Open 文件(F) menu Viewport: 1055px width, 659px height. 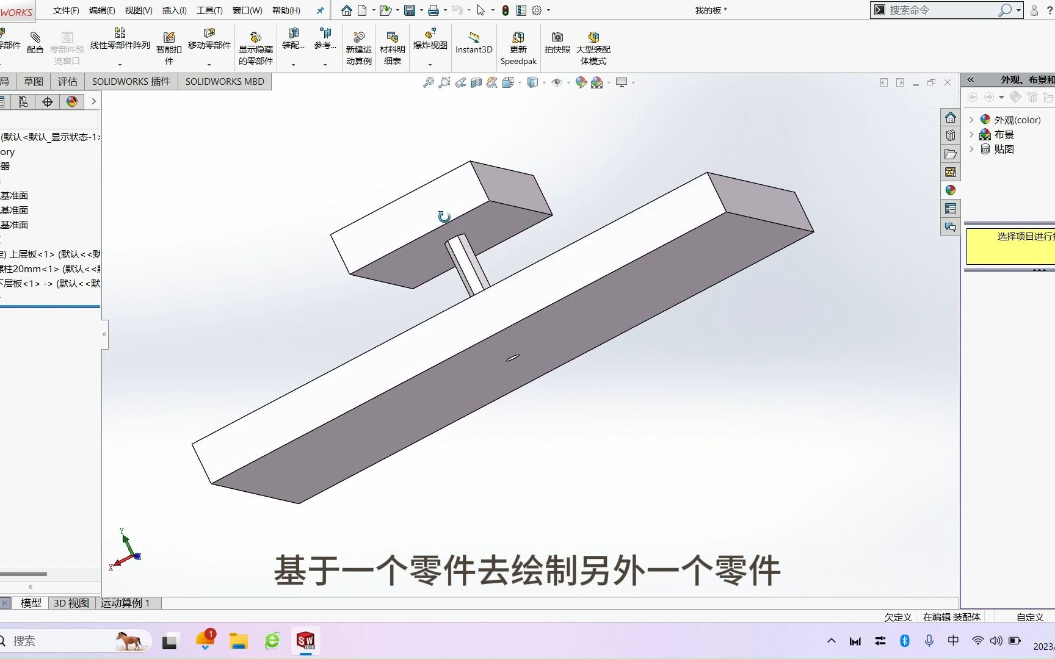[66, 10]
